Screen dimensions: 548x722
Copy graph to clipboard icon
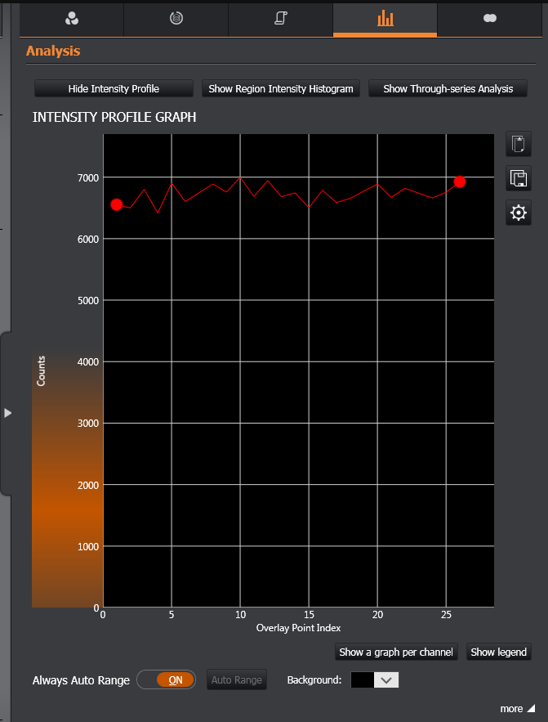pyautogui.click(x=518, y=144)
